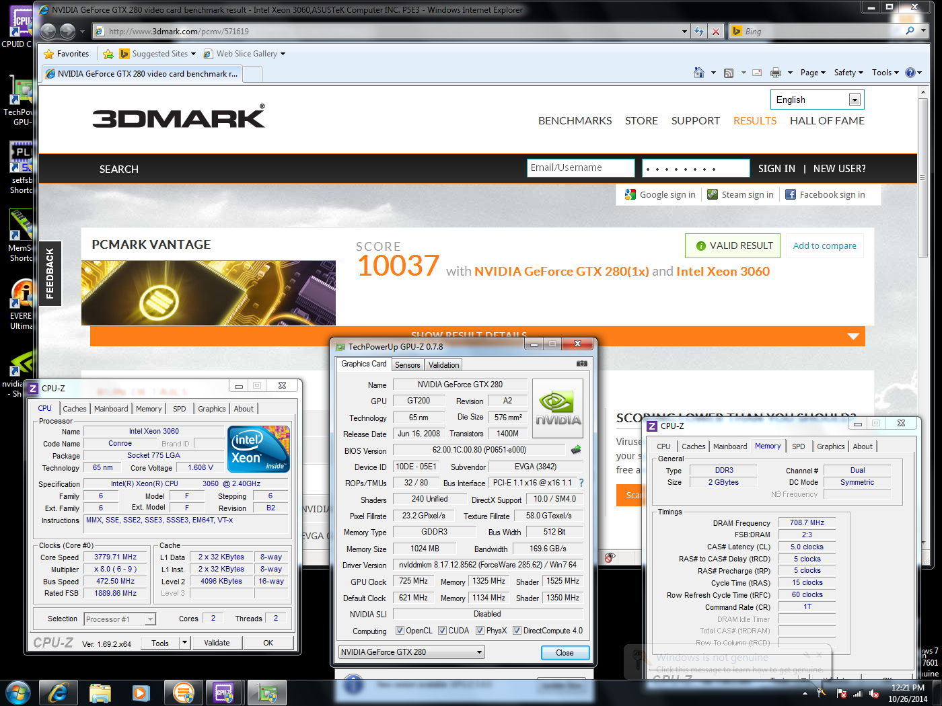
Task: Click the FEEDBACK side tab
Action: coord(50,274)
